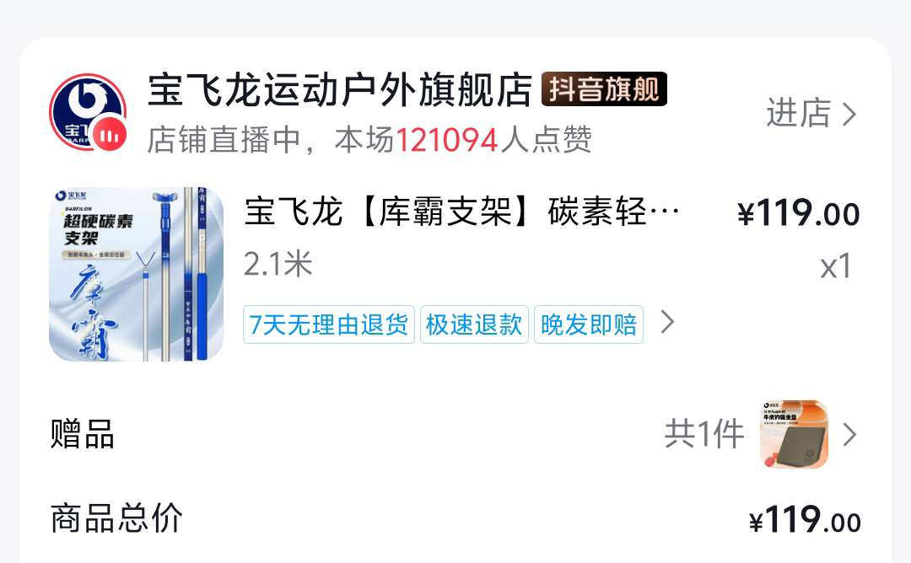Tap the ¥119.00 product price

tap(798, 213)
